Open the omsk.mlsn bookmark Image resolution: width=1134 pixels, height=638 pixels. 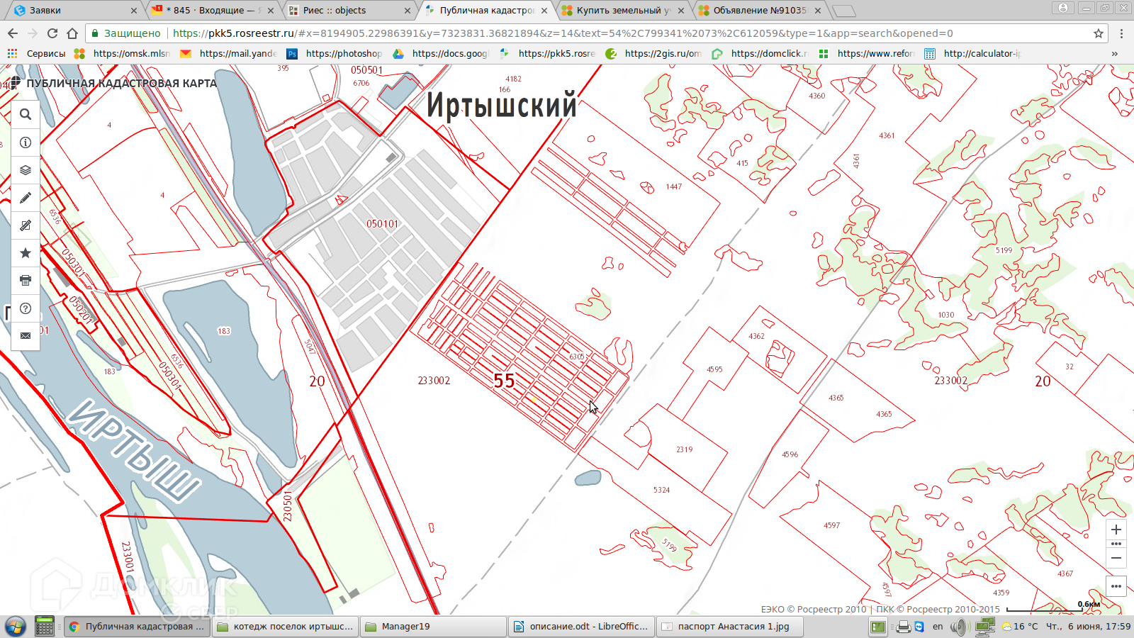[x=121, y=53]
